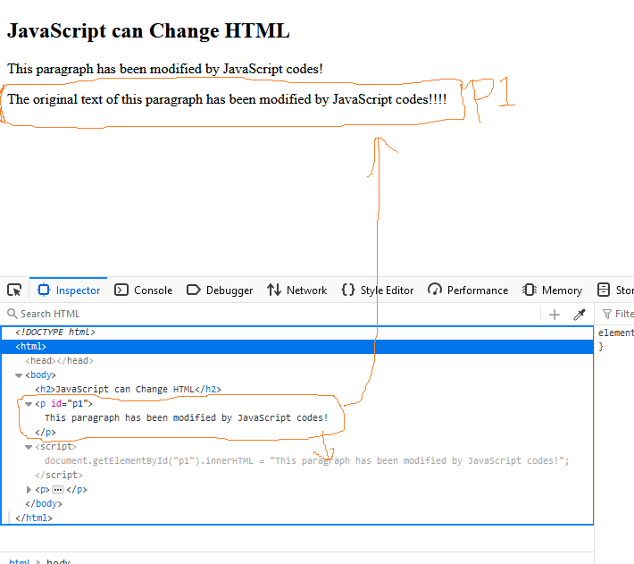Collapse the body node triangle
The width and height of the screenshot is (634, 564).
19,375
